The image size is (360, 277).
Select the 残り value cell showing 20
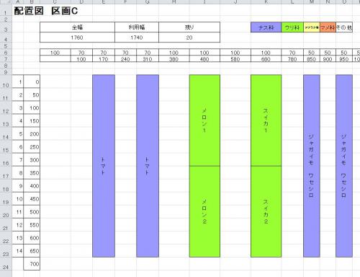189,38
